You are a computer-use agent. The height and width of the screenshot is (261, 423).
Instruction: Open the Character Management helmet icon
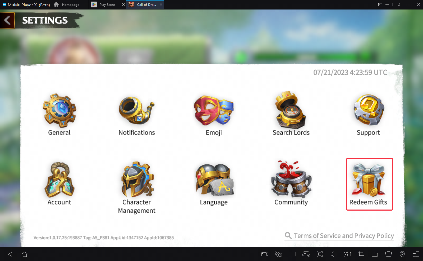point(137,179)
